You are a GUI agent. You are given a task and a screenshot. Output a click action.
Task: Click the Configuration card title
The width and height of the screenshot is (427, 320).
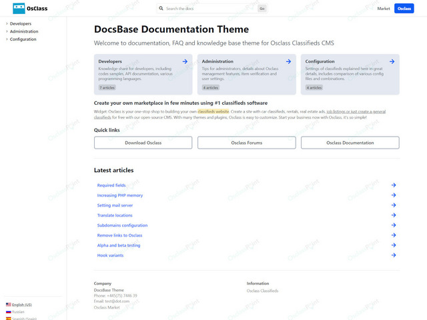click(320, 61)
